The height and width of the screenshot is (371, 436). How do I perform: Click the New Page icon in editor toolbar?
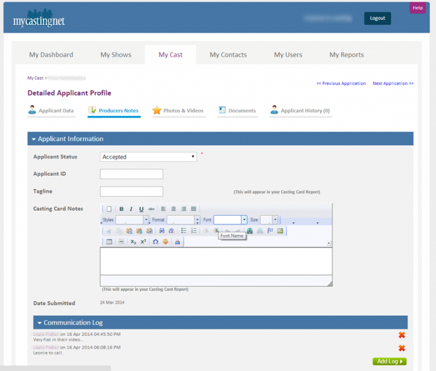click(109, 209)
